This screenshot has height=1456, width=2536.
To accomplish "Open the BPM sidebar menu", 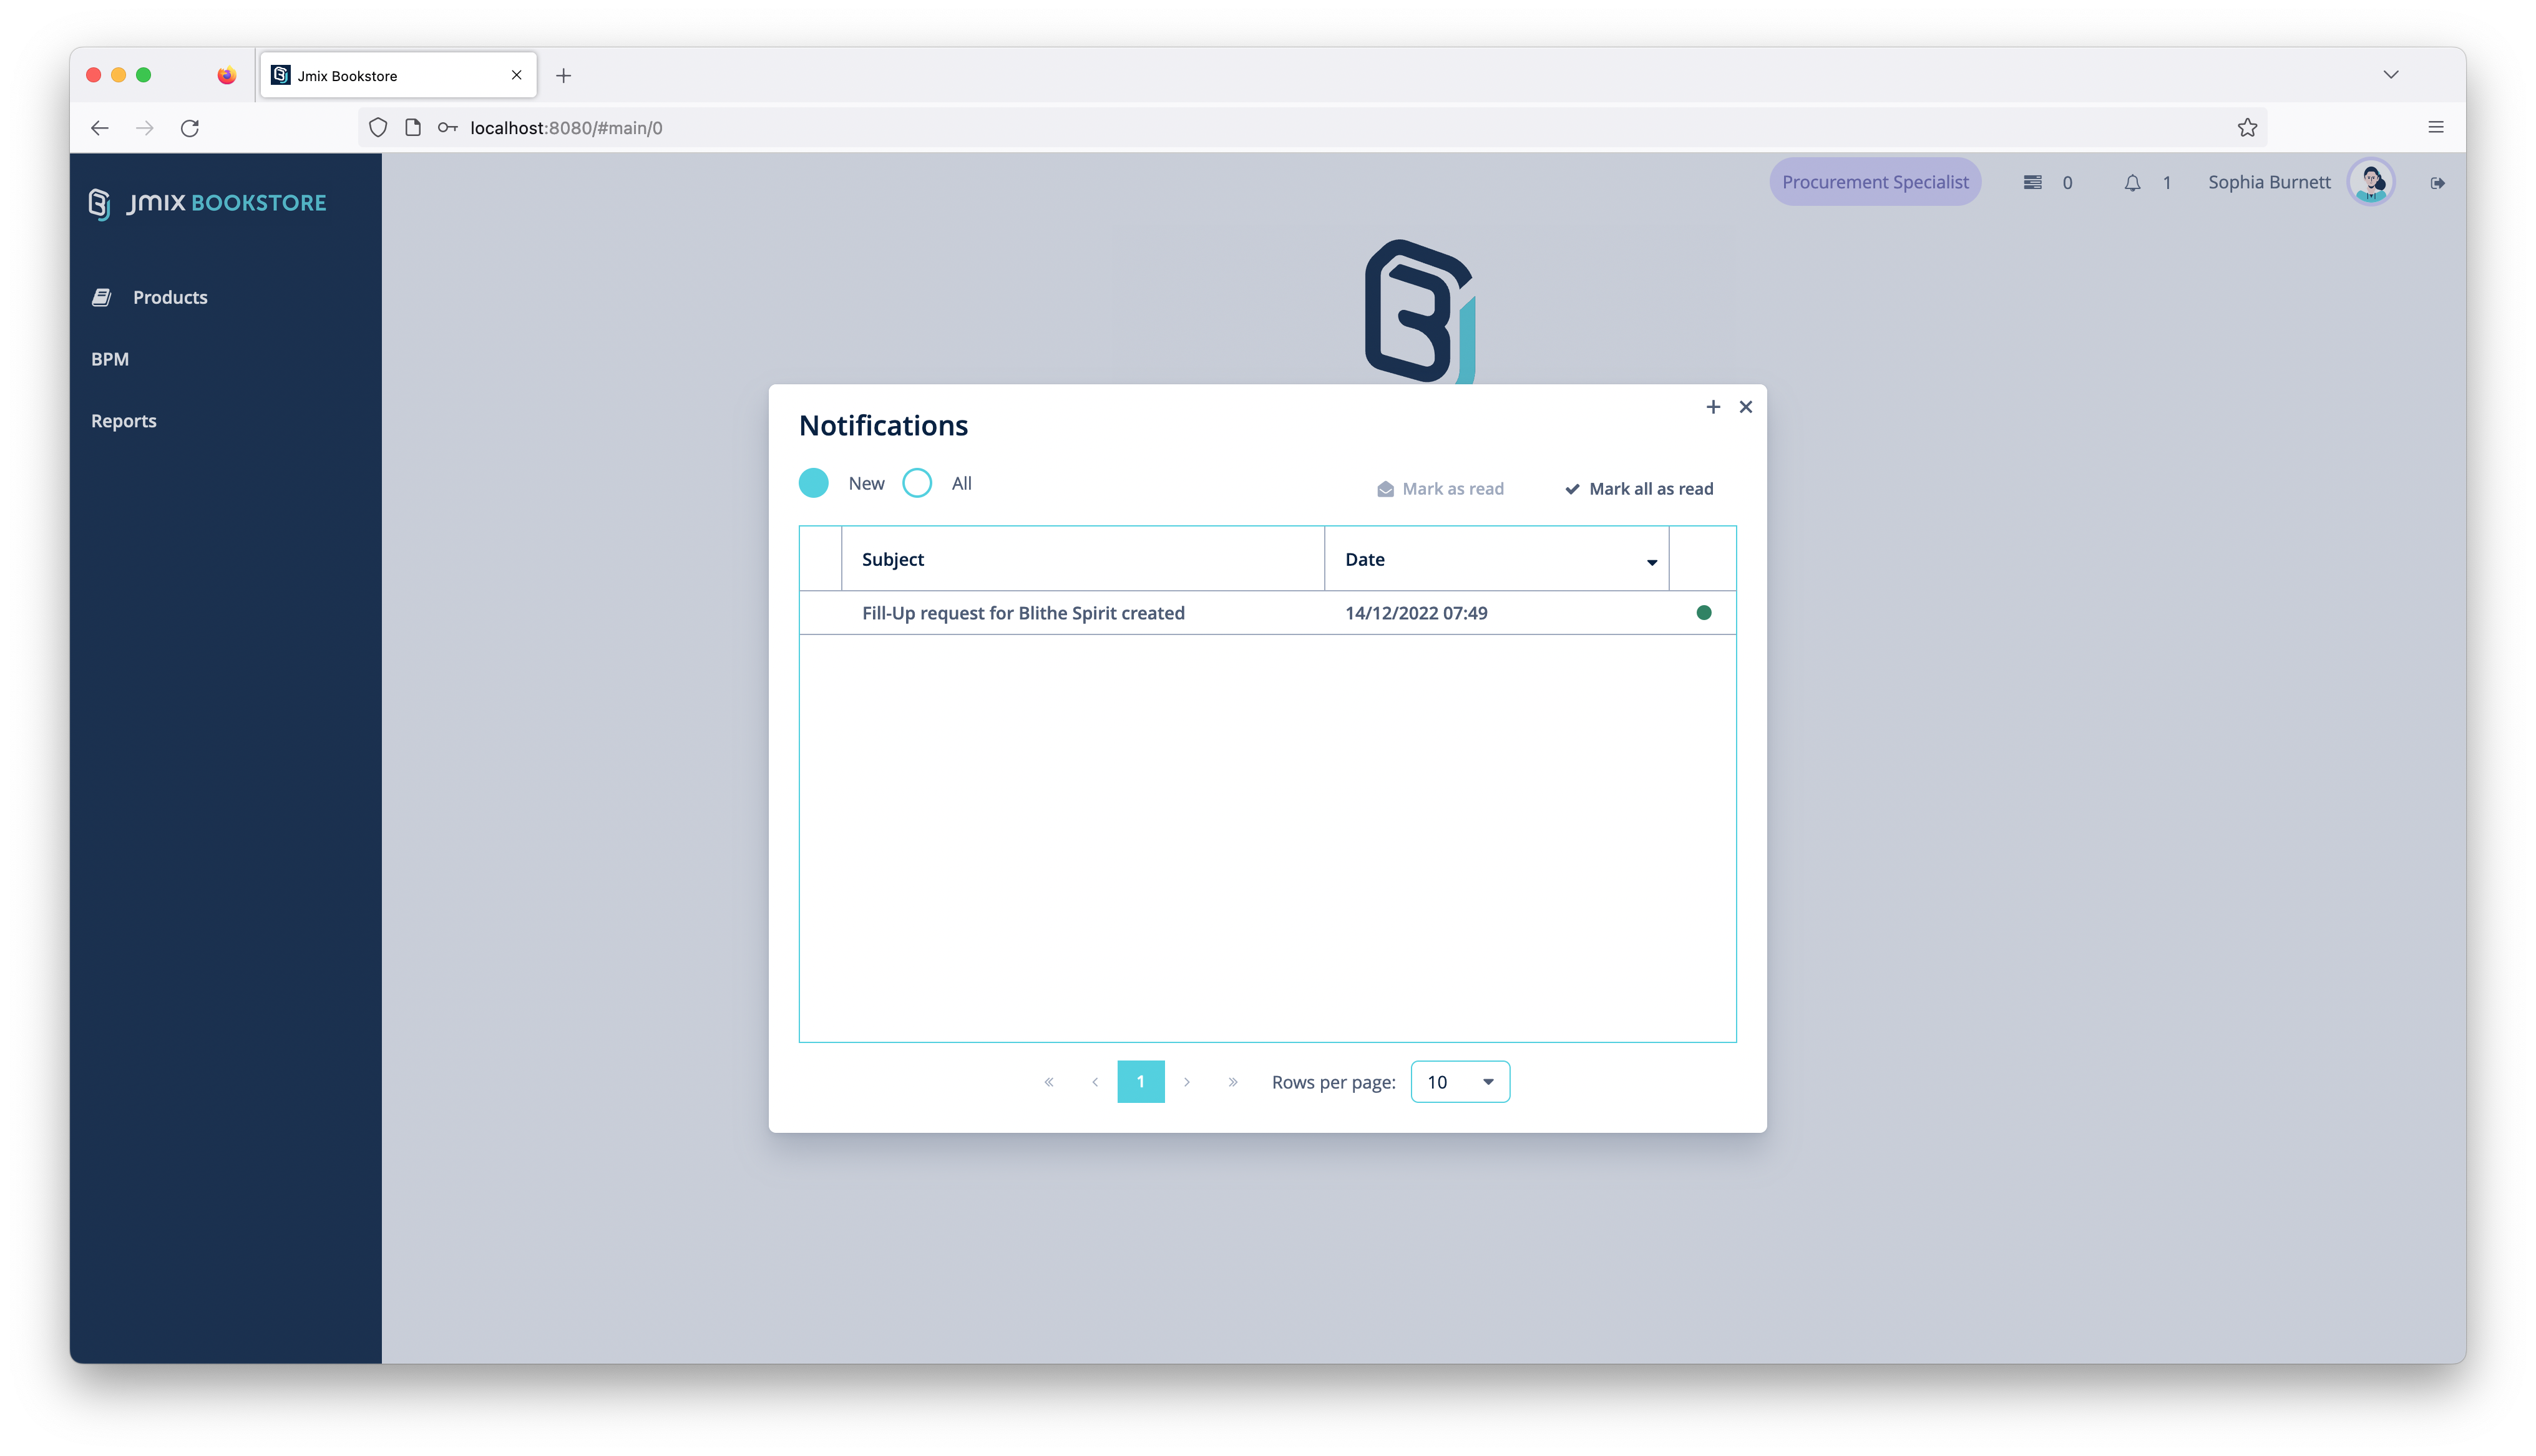I will (110, 359).
